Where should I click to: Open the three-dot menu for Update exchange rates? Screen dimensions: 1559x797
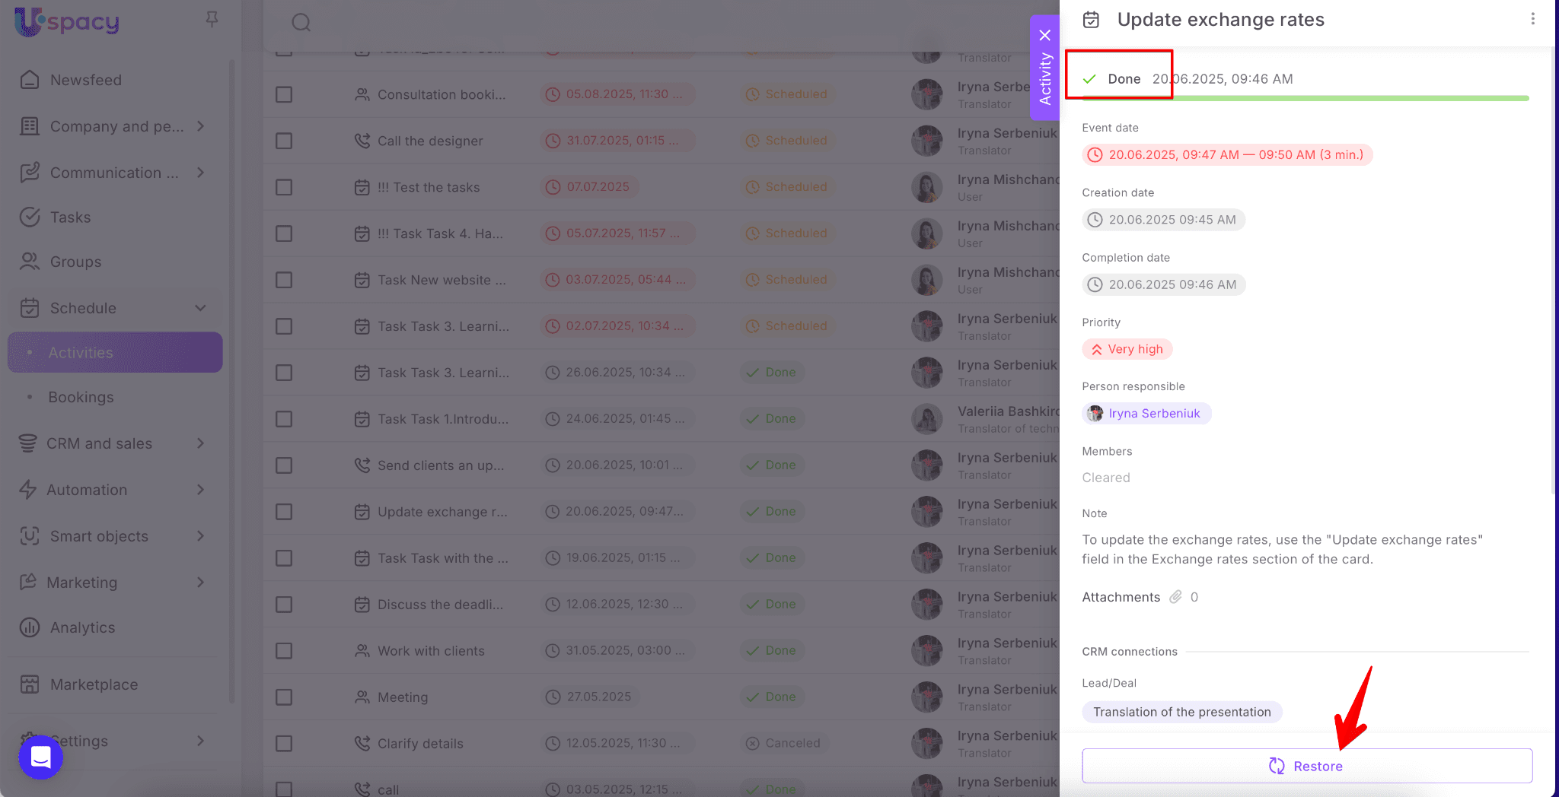(1532, 19)
